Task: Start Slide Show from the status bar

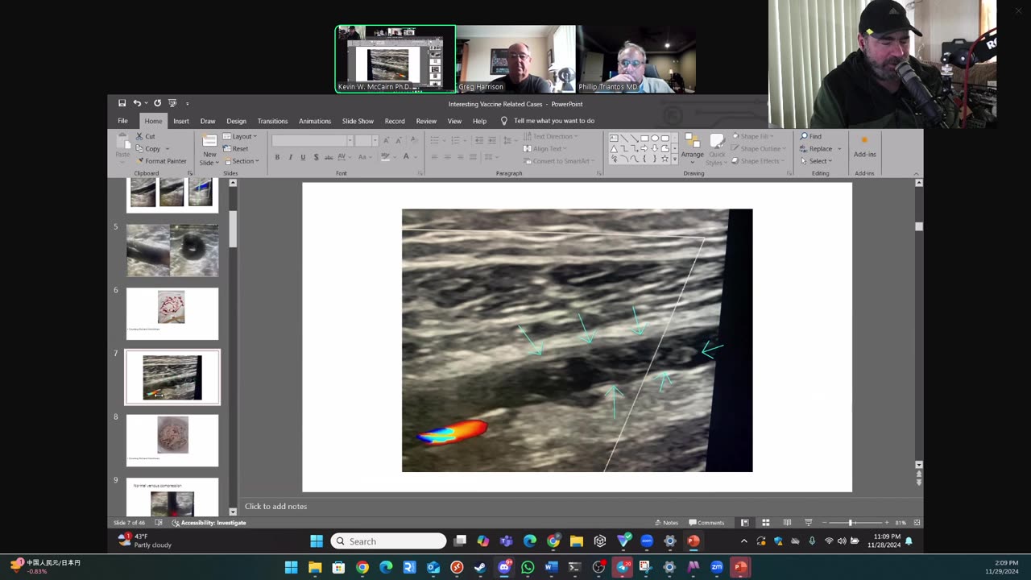Action: click(x=808, y=523)
